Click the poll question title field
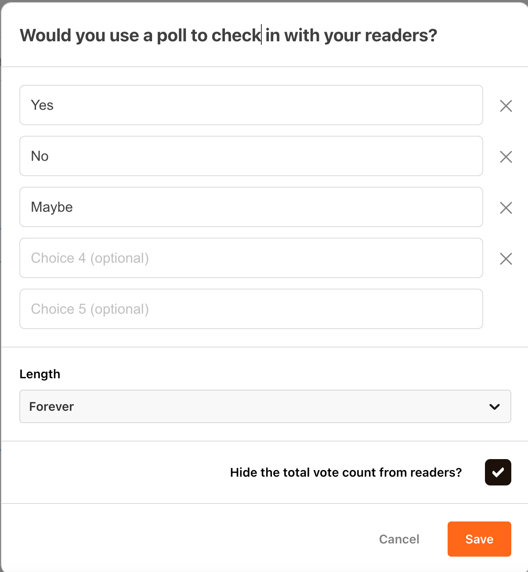This screenshot has width=528, height=572. [x=228, y=35]
